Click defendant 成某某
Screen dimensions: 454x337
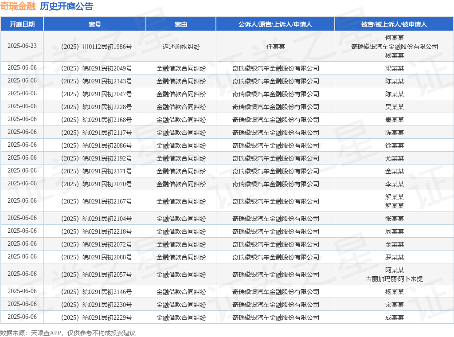pyautogui.click(x=394, y=317)
